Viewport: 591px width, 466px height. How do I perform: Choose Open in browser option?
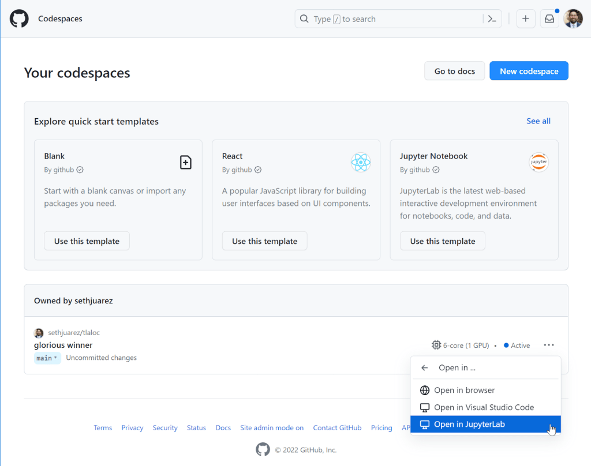[x=464, y=390]
